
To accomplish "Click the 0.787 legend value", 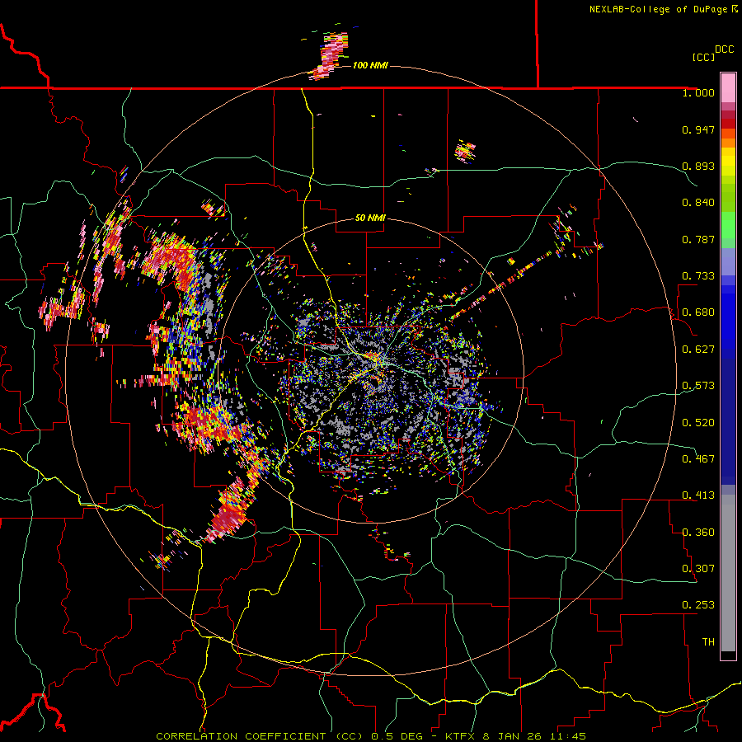I will point(698,239).
